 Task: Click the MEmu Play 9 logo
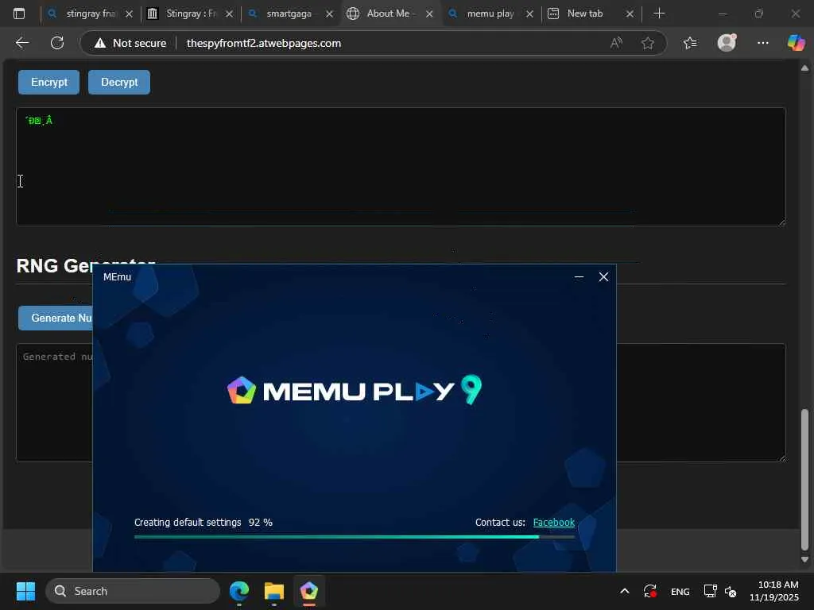tap(355, 390)
